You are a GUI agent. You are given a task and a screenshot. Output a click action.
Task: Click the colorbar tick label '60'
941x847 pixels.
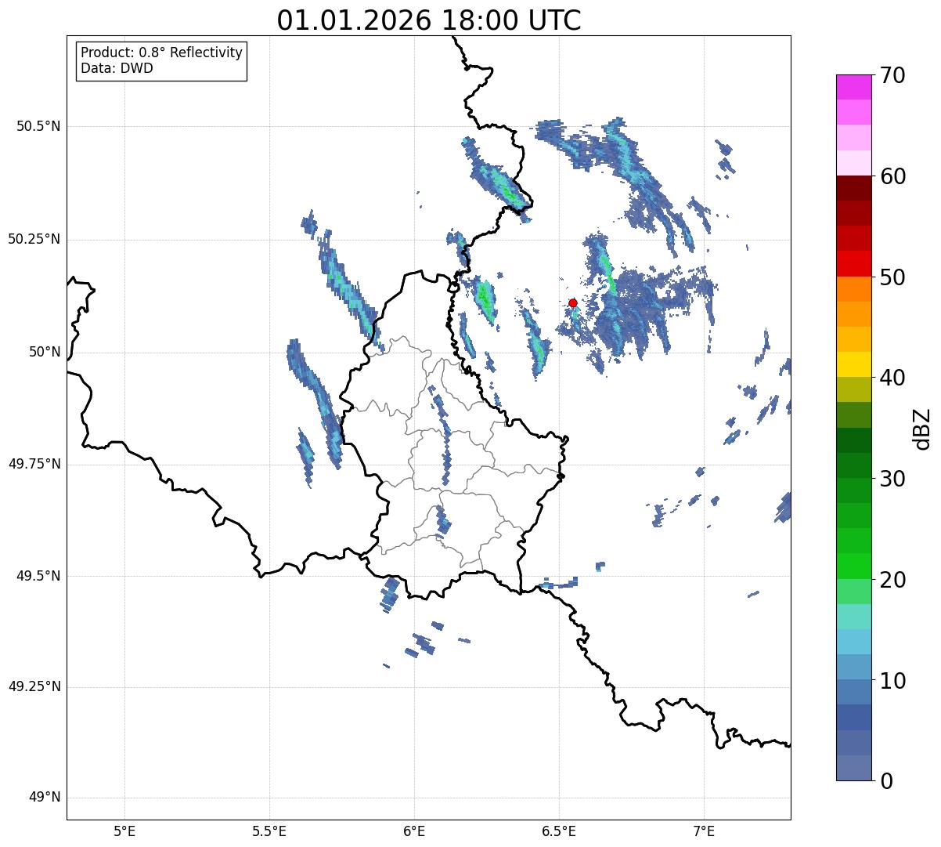892,176
